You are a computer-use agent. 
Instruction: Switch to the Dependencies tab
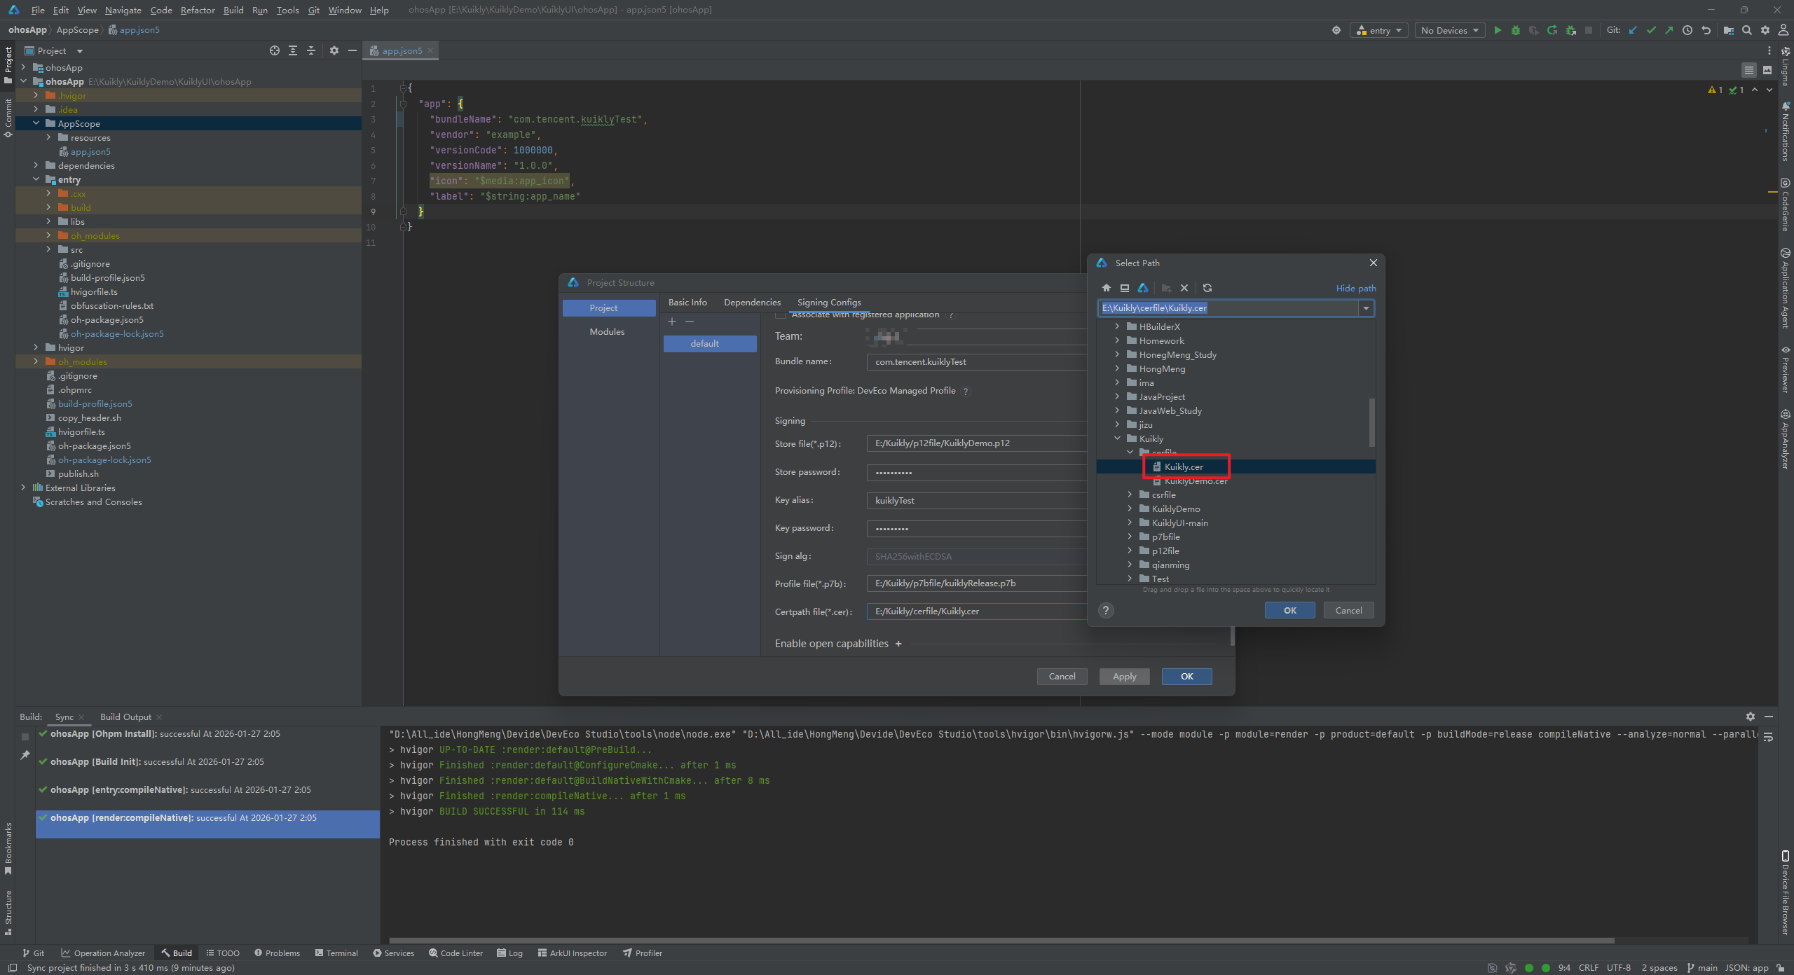click(752, 302)
